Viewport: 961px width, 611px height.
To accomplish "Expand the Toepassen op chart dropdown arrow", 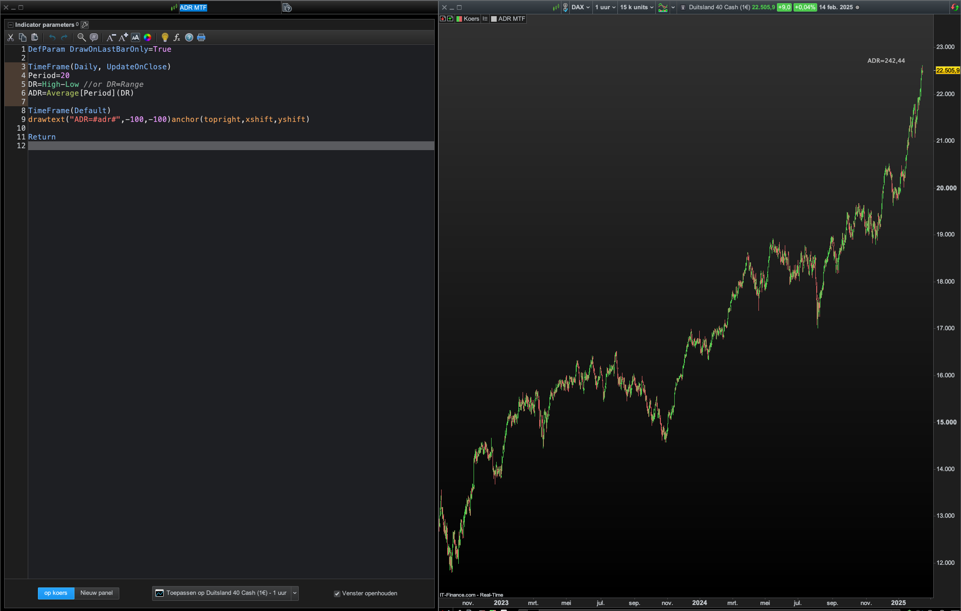I will point(295,593).
